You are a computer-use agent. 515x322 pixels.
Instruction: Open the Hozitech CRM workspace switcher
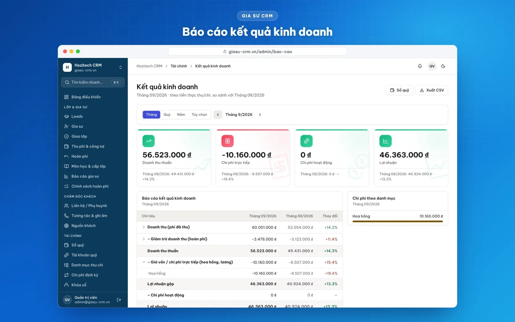coord(93,67)
